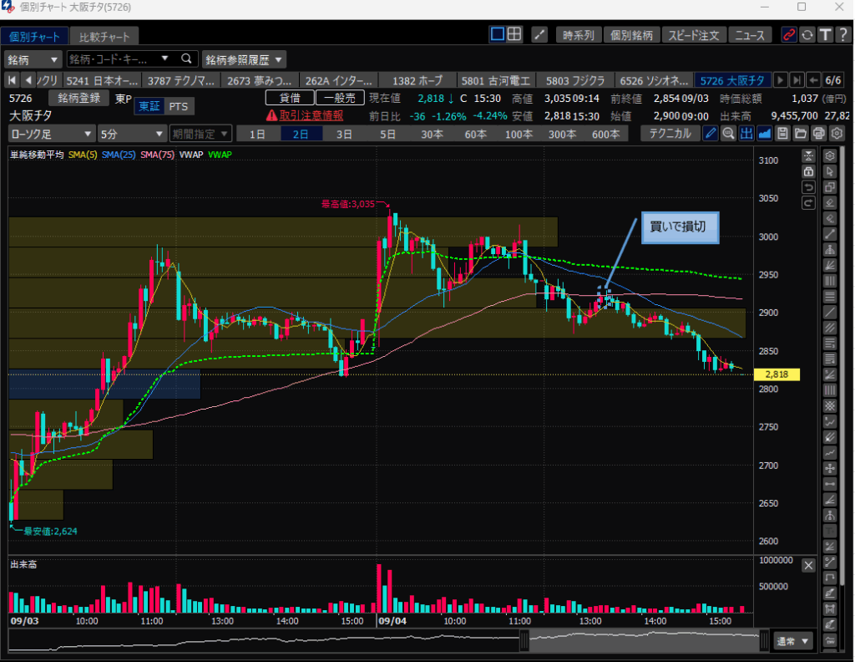Click the red link-sync chain icon
This screenshot has width=855, height=662.
pos(789,35)
